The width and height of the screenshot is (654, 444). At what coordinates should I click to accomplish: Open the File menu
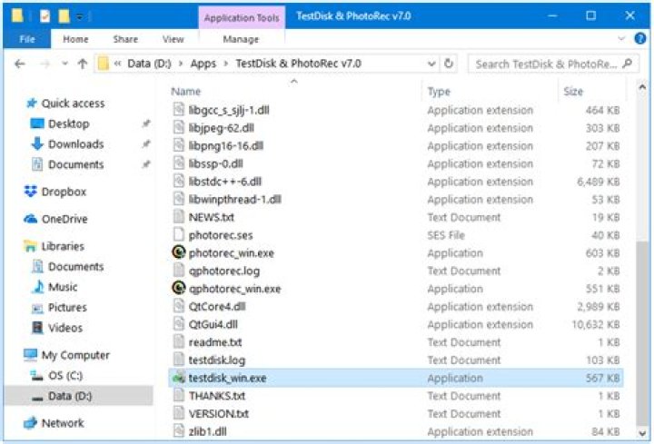click(x=27, y=39)
